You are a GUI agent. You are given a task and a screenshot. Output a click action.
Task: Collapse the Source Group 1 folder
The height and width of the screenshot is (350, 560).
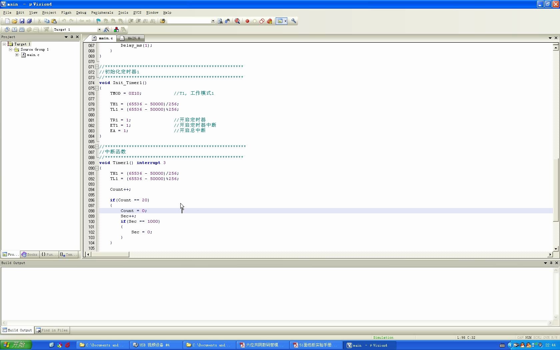(10, 49)
